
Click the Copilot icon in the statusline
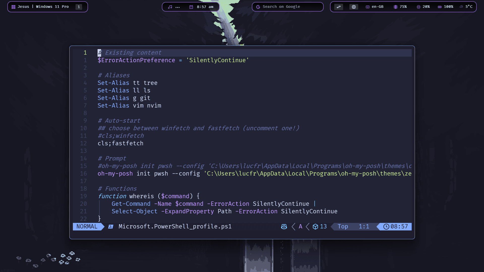(284, 227)
